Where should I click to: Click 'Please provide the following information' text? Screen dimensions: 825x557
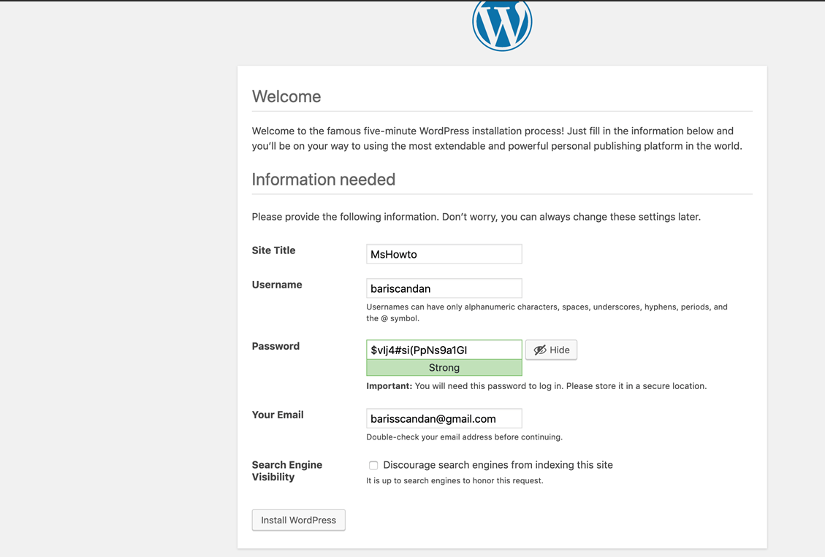(476, 217)
